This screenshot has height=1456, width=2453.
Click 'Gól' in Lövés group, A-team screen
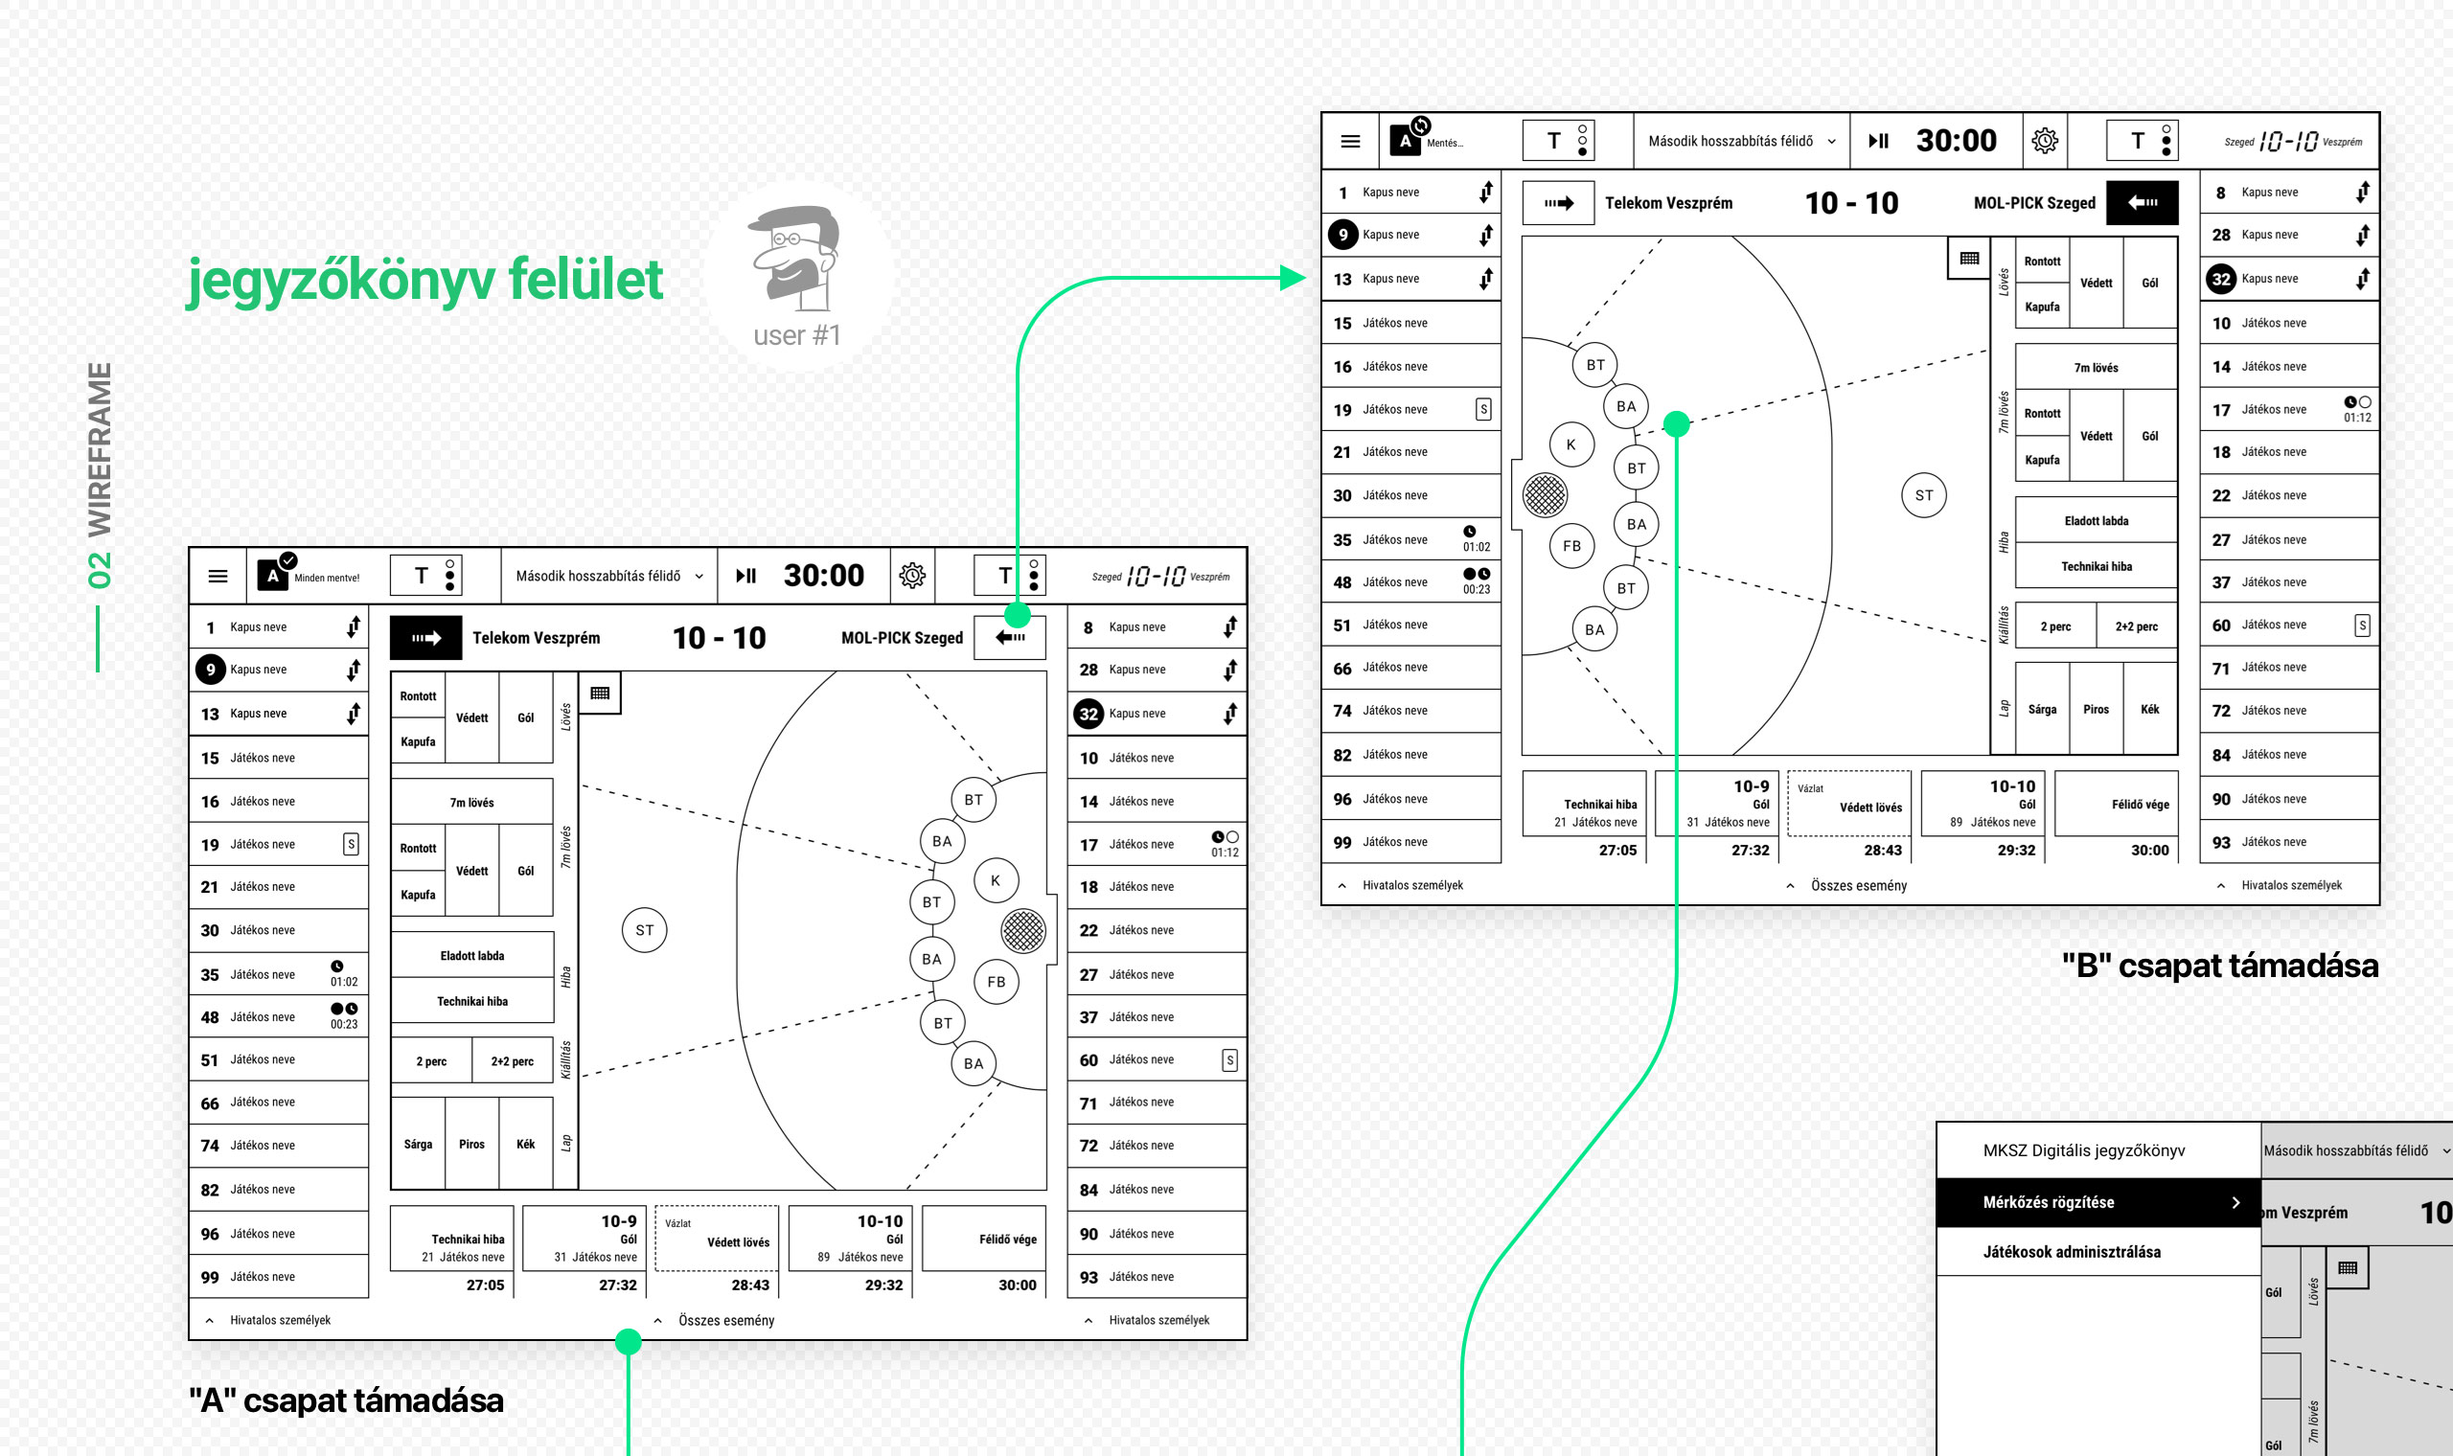click(x=526, y=718)
